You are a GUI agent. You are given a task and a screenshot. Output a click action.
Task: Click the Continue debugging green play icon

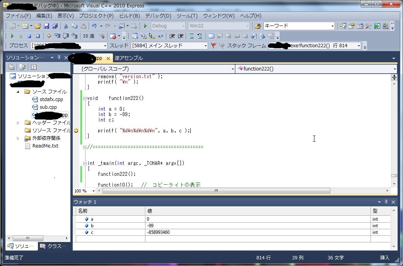[x=12, y=36]
